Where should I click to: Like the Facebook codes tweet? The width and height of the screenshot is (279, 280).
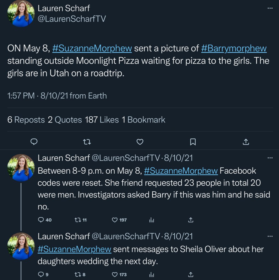115,220
